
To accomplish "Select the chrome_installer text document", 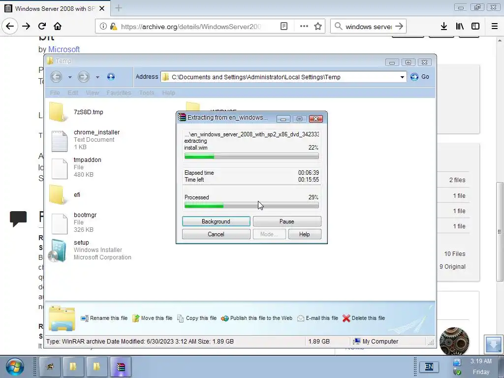I will tap(86, 140).
